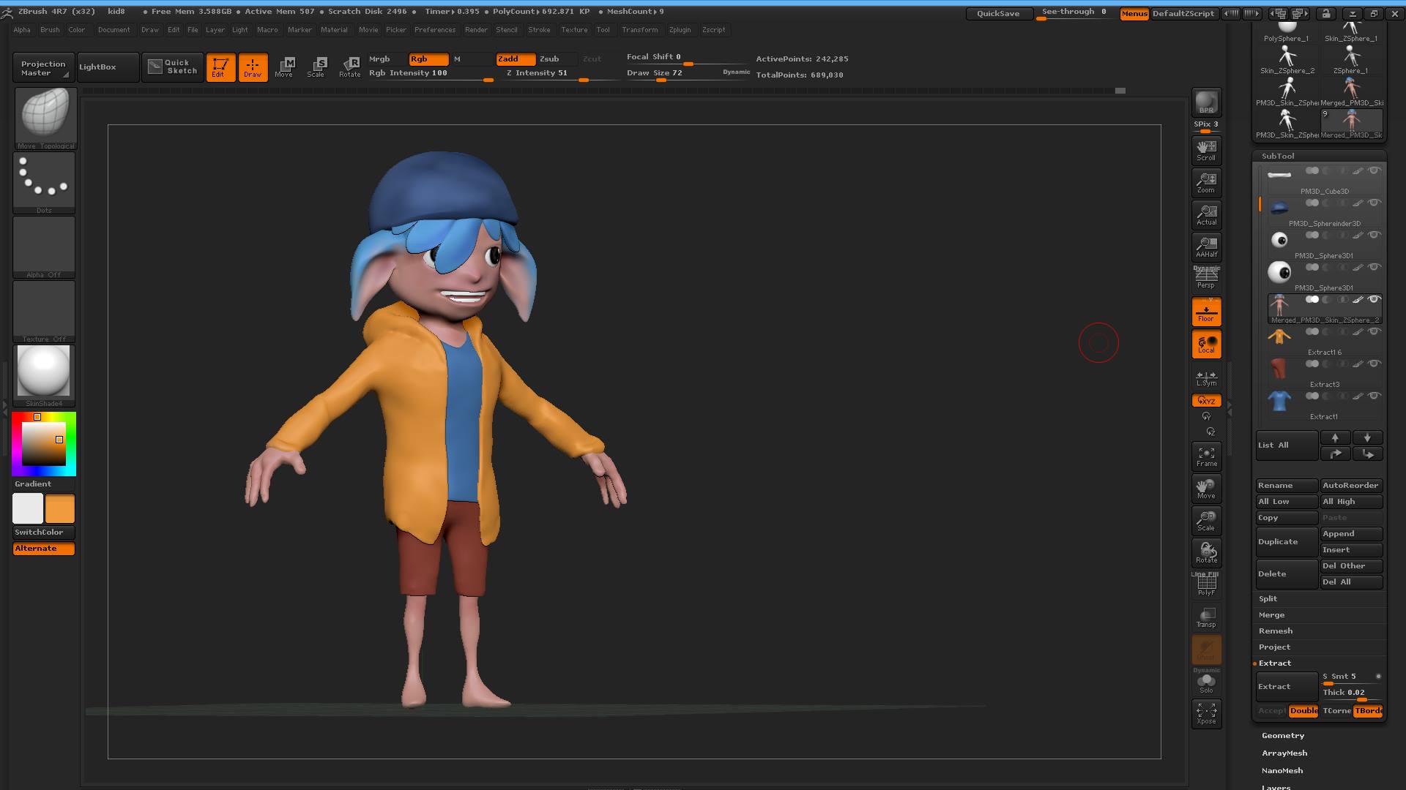Toggle XYZ rotation mode
This screenshot has height=790, width=1406.
pos(1206,401)
